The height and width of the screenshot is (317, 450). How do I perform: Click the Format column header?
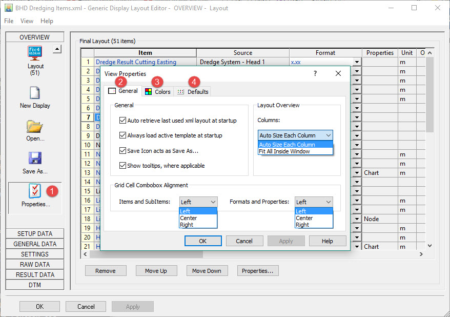coord(325,53)
